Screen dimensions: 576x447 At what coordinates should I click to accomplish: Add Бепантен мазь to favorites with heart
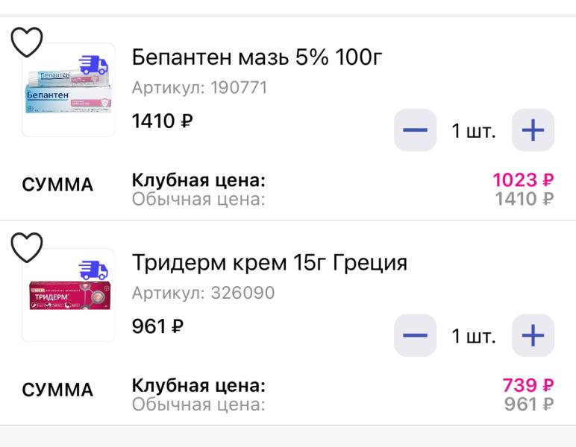coord(27,42)
